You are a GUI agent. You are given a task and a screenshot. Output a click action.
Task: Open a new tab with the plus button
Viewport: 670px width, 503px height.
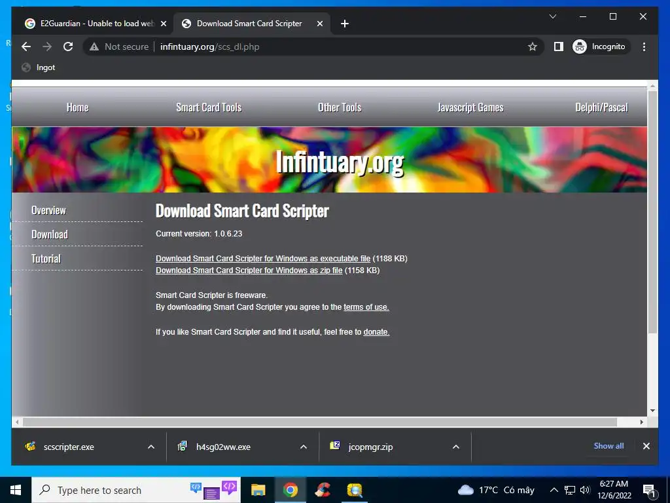[344, 24]
